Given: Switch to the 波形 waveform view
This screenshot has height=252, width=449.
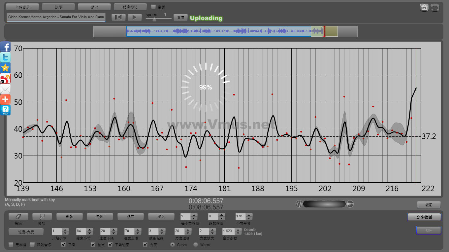Looking at the screenshot, I should coord(58,7).
